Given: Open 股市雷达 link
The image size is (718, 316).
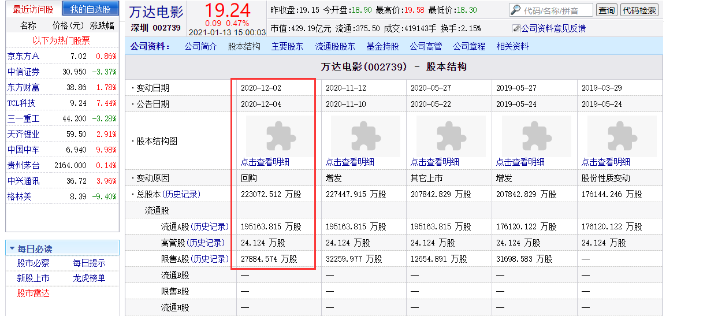Looking at the screenshot, I should (x=33, y=293).
